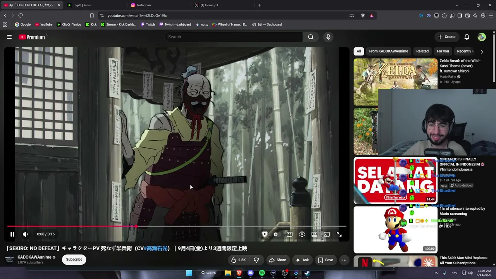Click the magnifier search button
This screenshot has height=279, width=496.
click(311, 37)
